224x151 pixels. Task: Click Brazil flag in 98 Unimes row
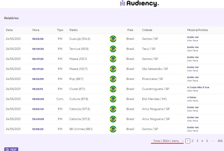(113, 129)
